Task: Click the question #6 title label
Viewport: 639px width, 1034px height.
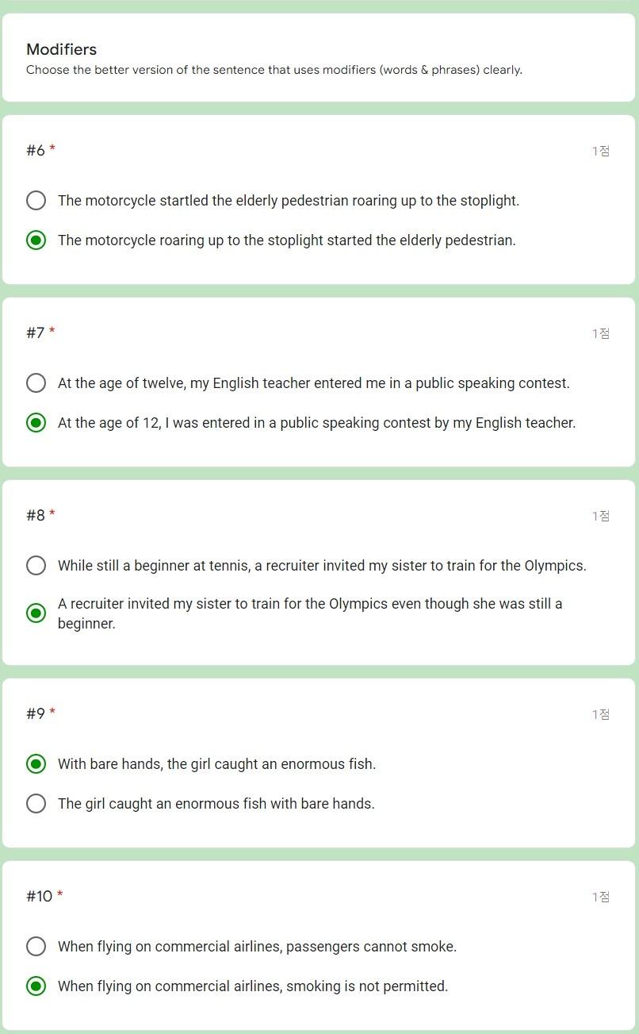Action: (37, 149)
